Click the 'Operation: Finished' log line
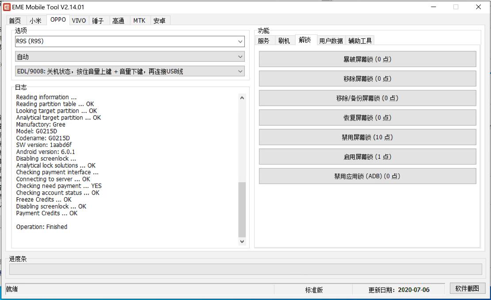 tap(42, 227)
